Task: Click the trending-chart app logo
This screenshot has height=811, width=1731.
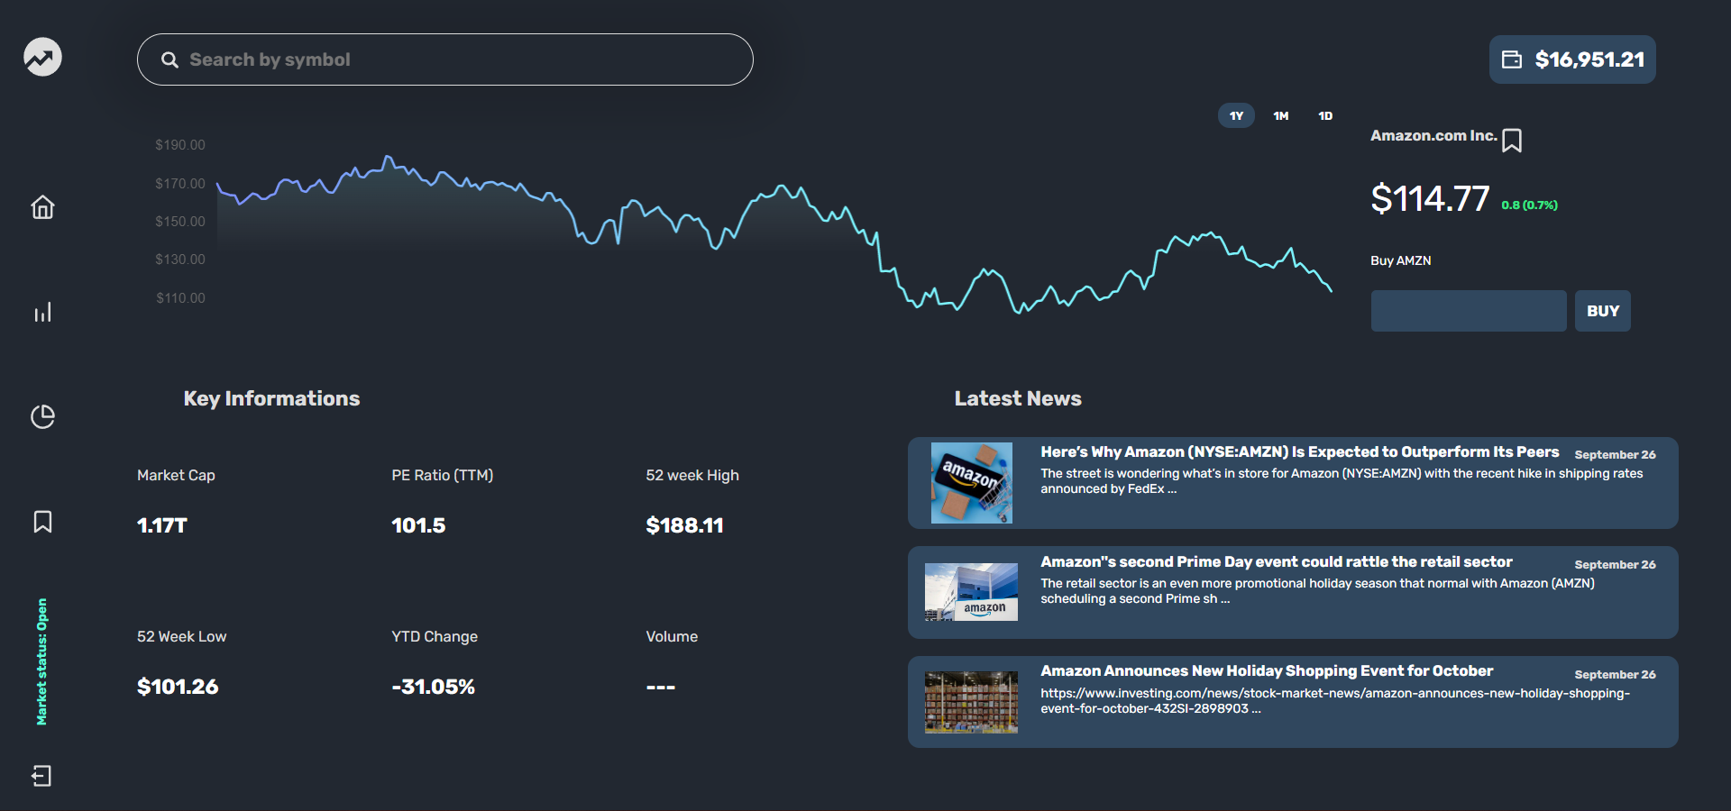Action: pos(42,58)
